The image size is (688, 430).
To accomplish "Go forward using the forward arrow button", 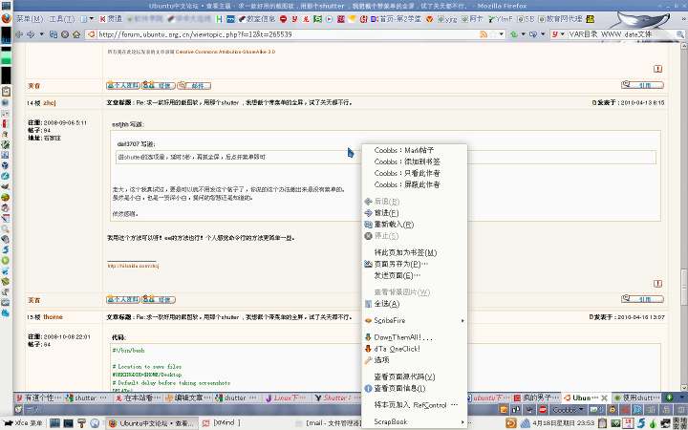I will pyautogui.click(x=31, y=34).
